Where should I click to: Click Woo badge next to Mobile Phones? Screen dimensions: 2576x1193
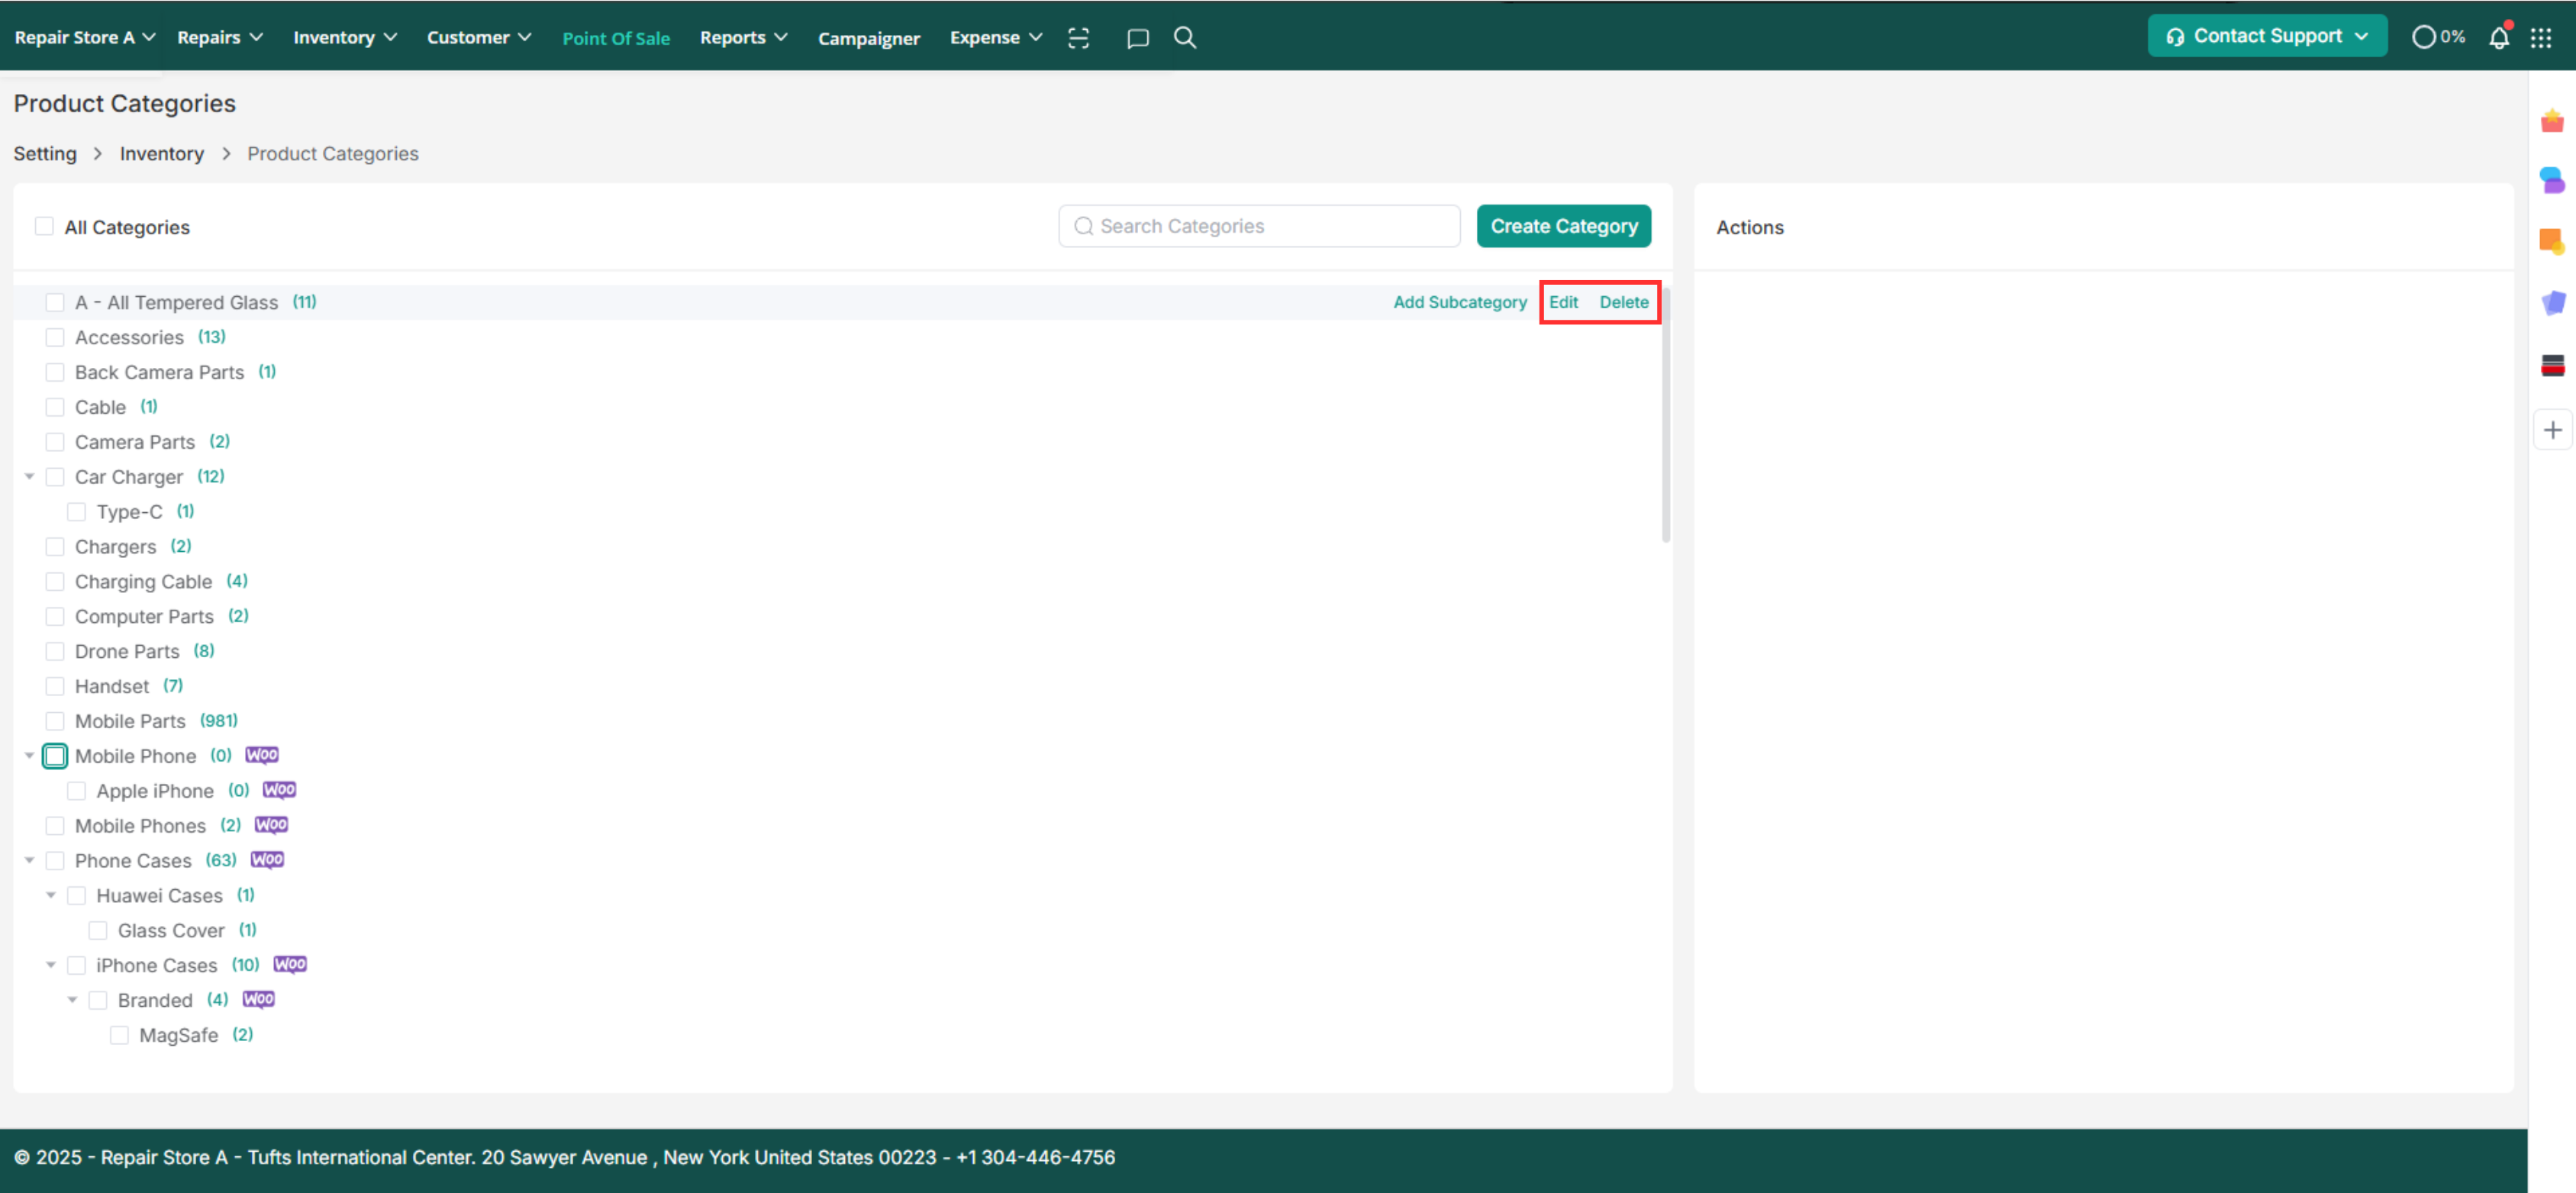coord(271,825)
